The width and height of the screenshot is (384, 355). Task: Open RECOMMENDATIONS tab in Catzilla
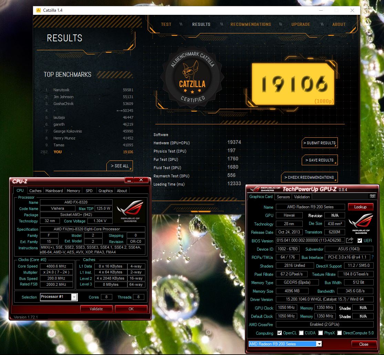[250, 24]
